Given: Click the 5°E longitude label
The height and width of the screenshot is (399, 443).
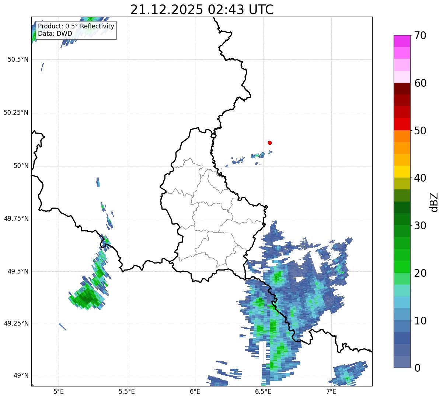Looking at the screenshot, I should coord(59,391).
